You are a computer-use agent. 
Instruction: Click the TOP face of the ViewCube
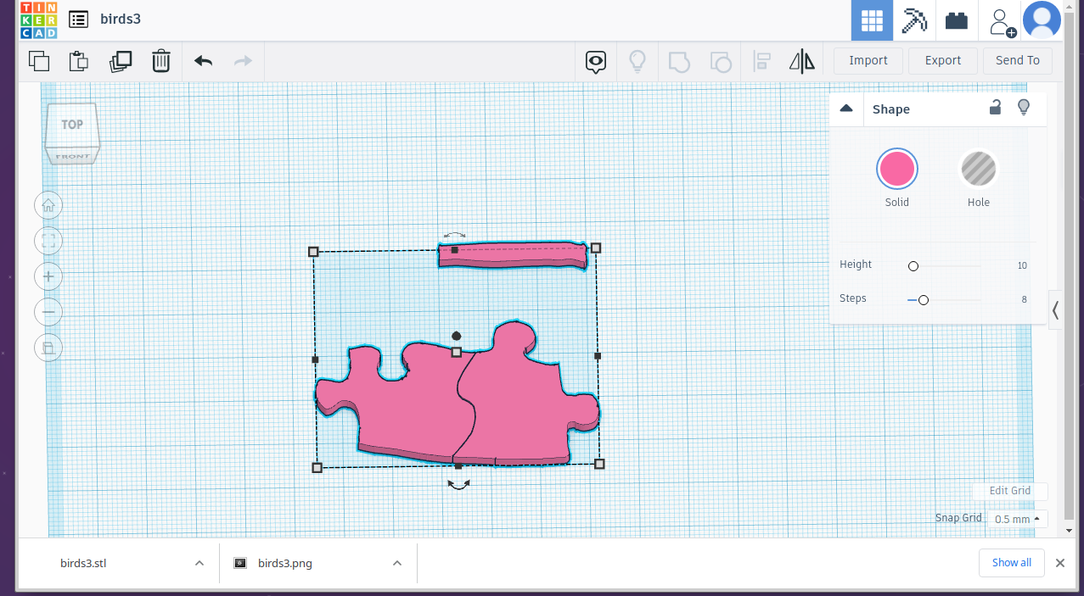click(71, 124)
